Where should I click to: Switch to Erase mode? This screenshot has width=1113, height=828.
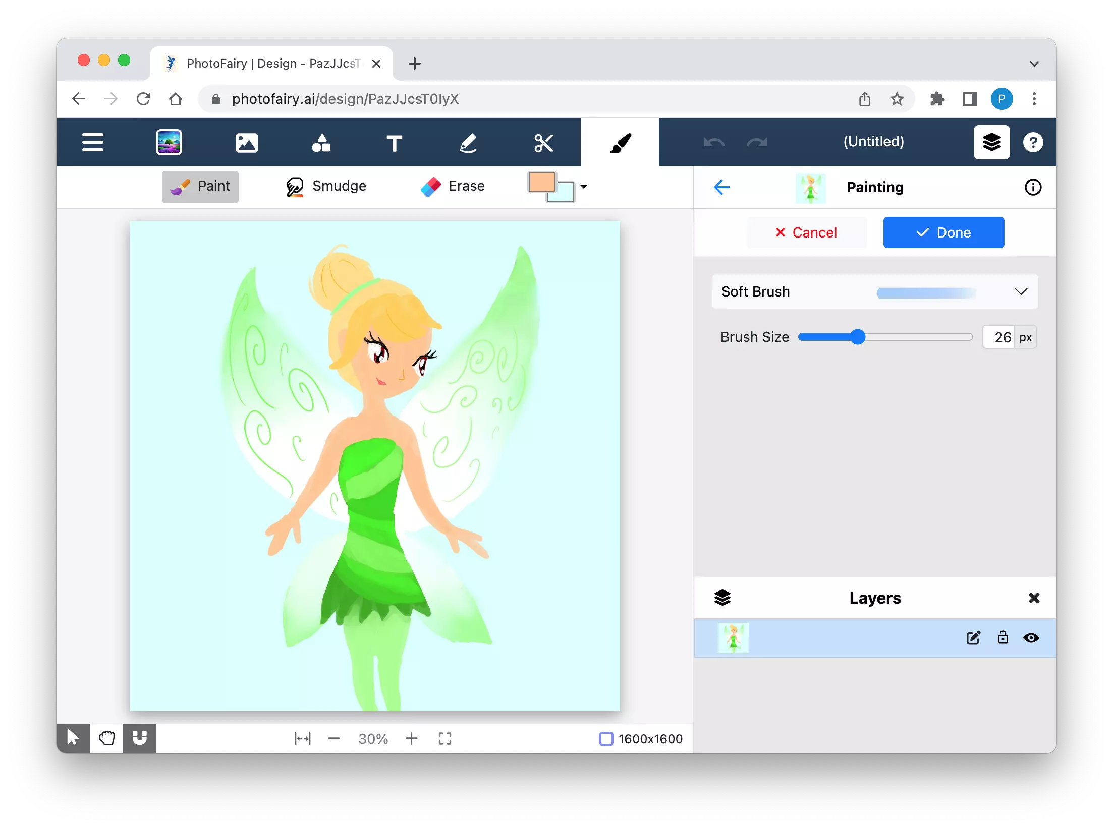453,187
